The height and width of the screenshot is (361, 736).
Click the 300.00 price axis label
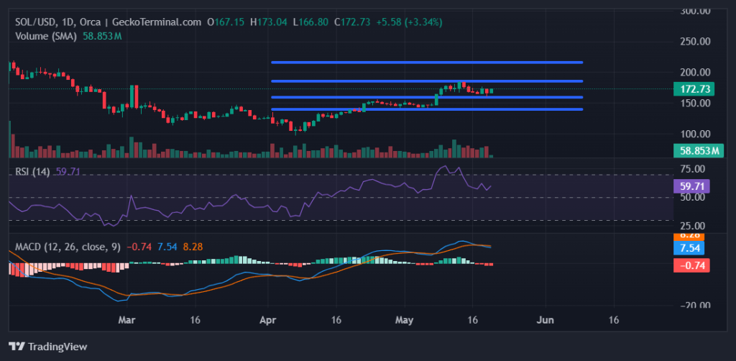[x=696, y=11]
